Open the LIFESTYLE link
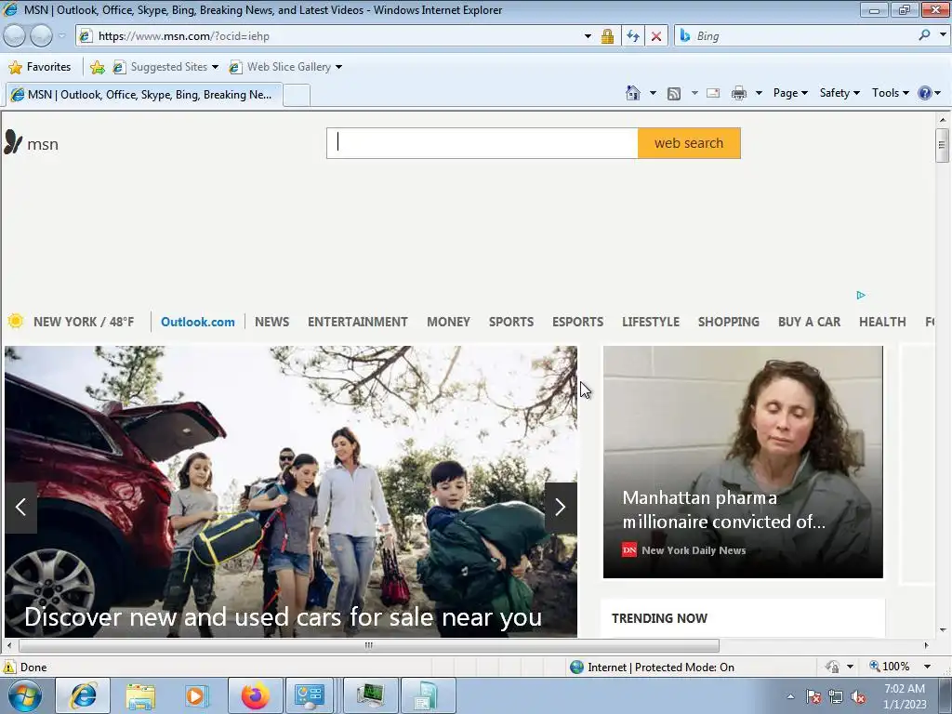Image resolution: width=952 pixels, height=714 pixels. [x=650, y=322]
